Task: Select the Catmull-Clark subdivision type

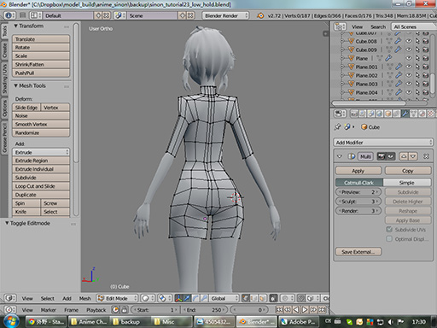Action: coord(359,183)
